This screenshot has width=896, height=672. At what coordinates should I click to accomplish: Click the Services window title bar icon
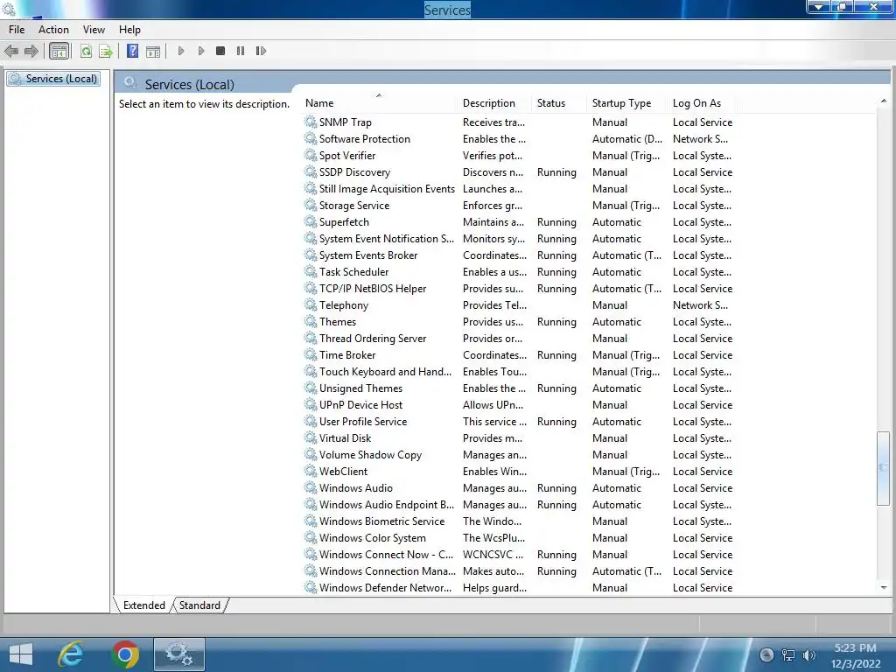pos(9,9)
